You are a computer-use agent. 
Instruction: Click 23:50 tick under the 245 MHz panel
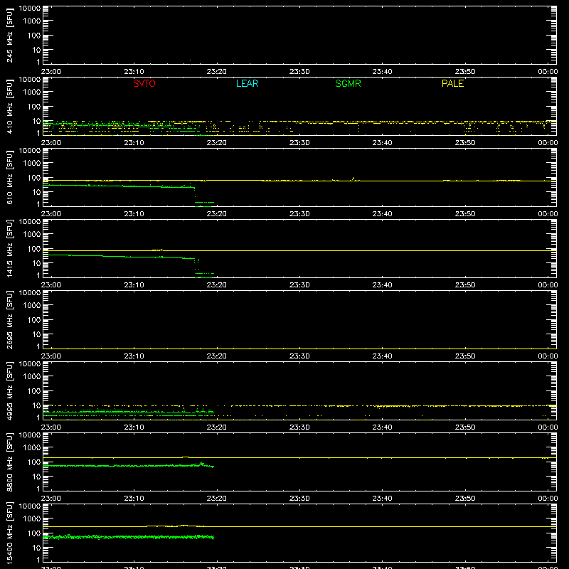coord(465,72)
